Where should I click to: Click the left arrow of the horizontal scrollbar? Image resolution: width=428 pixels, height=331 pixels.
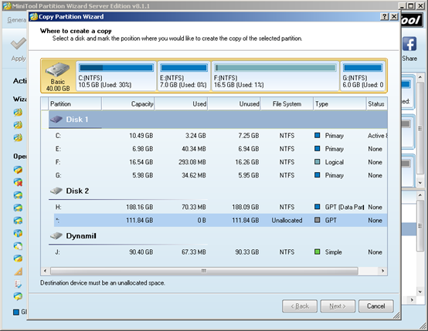coord(45,271)
